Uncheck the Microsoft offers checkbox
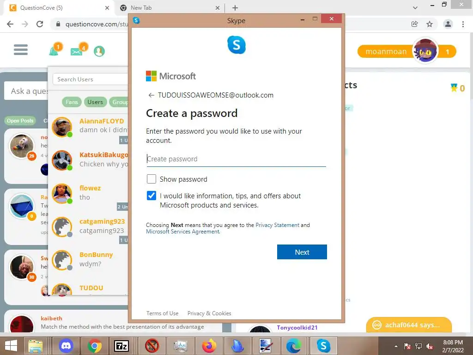 coord(152,196)
